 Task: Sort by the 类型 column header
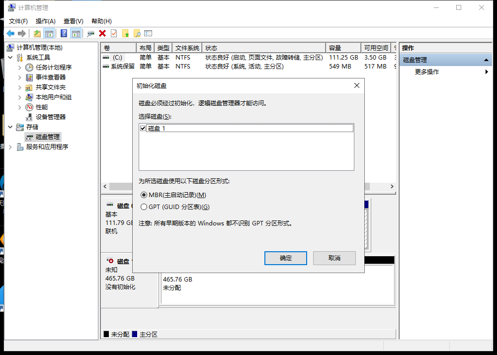tap(163, 48)
